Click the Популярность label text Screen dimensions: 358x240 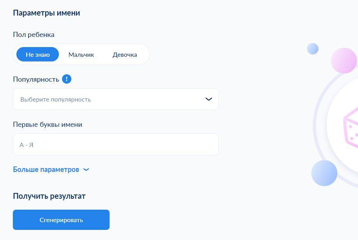(36, 79)
